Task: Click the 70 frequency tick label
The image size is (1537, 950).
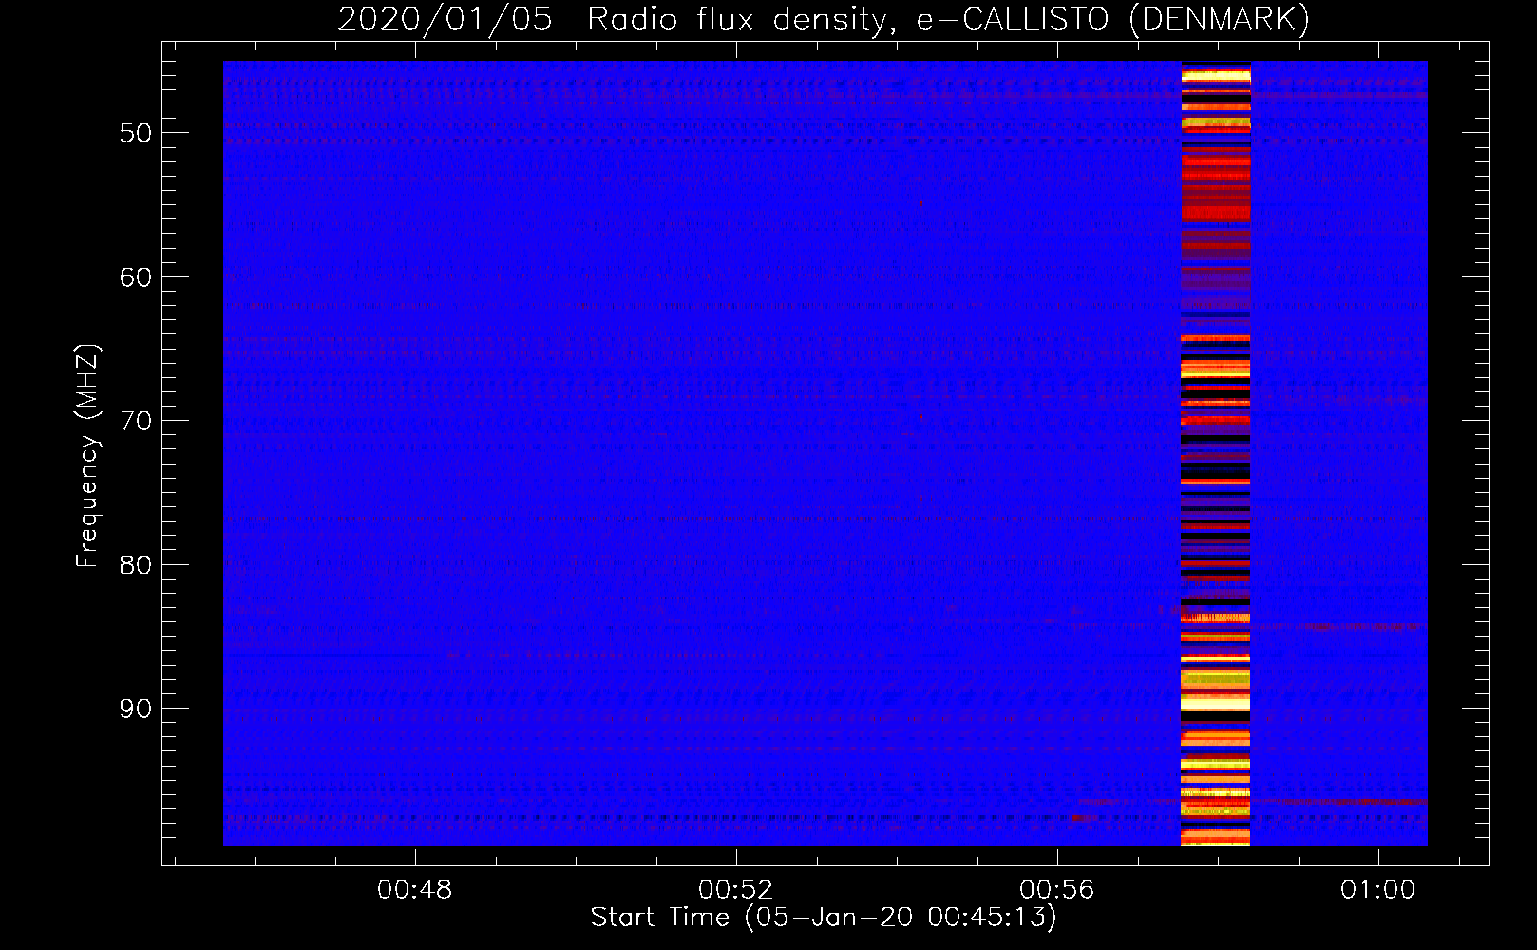Action: (x=136, y=421)
